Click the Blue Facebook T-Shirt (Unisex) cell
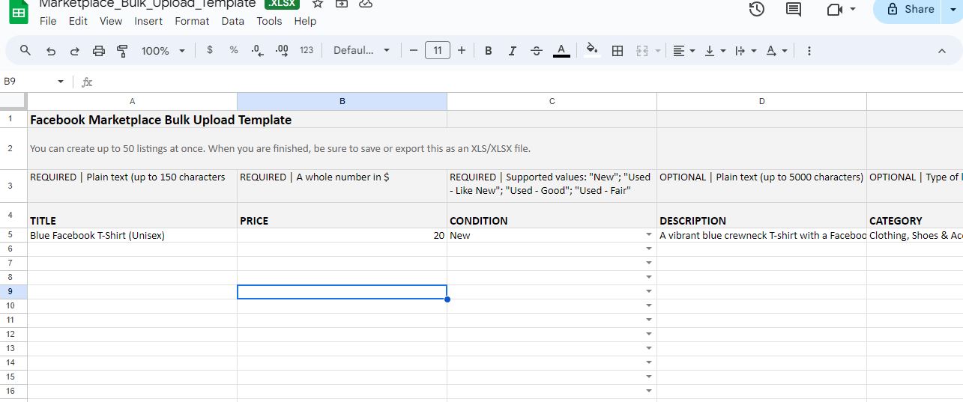This screenshot has height=402, width=963. [133, 235]
